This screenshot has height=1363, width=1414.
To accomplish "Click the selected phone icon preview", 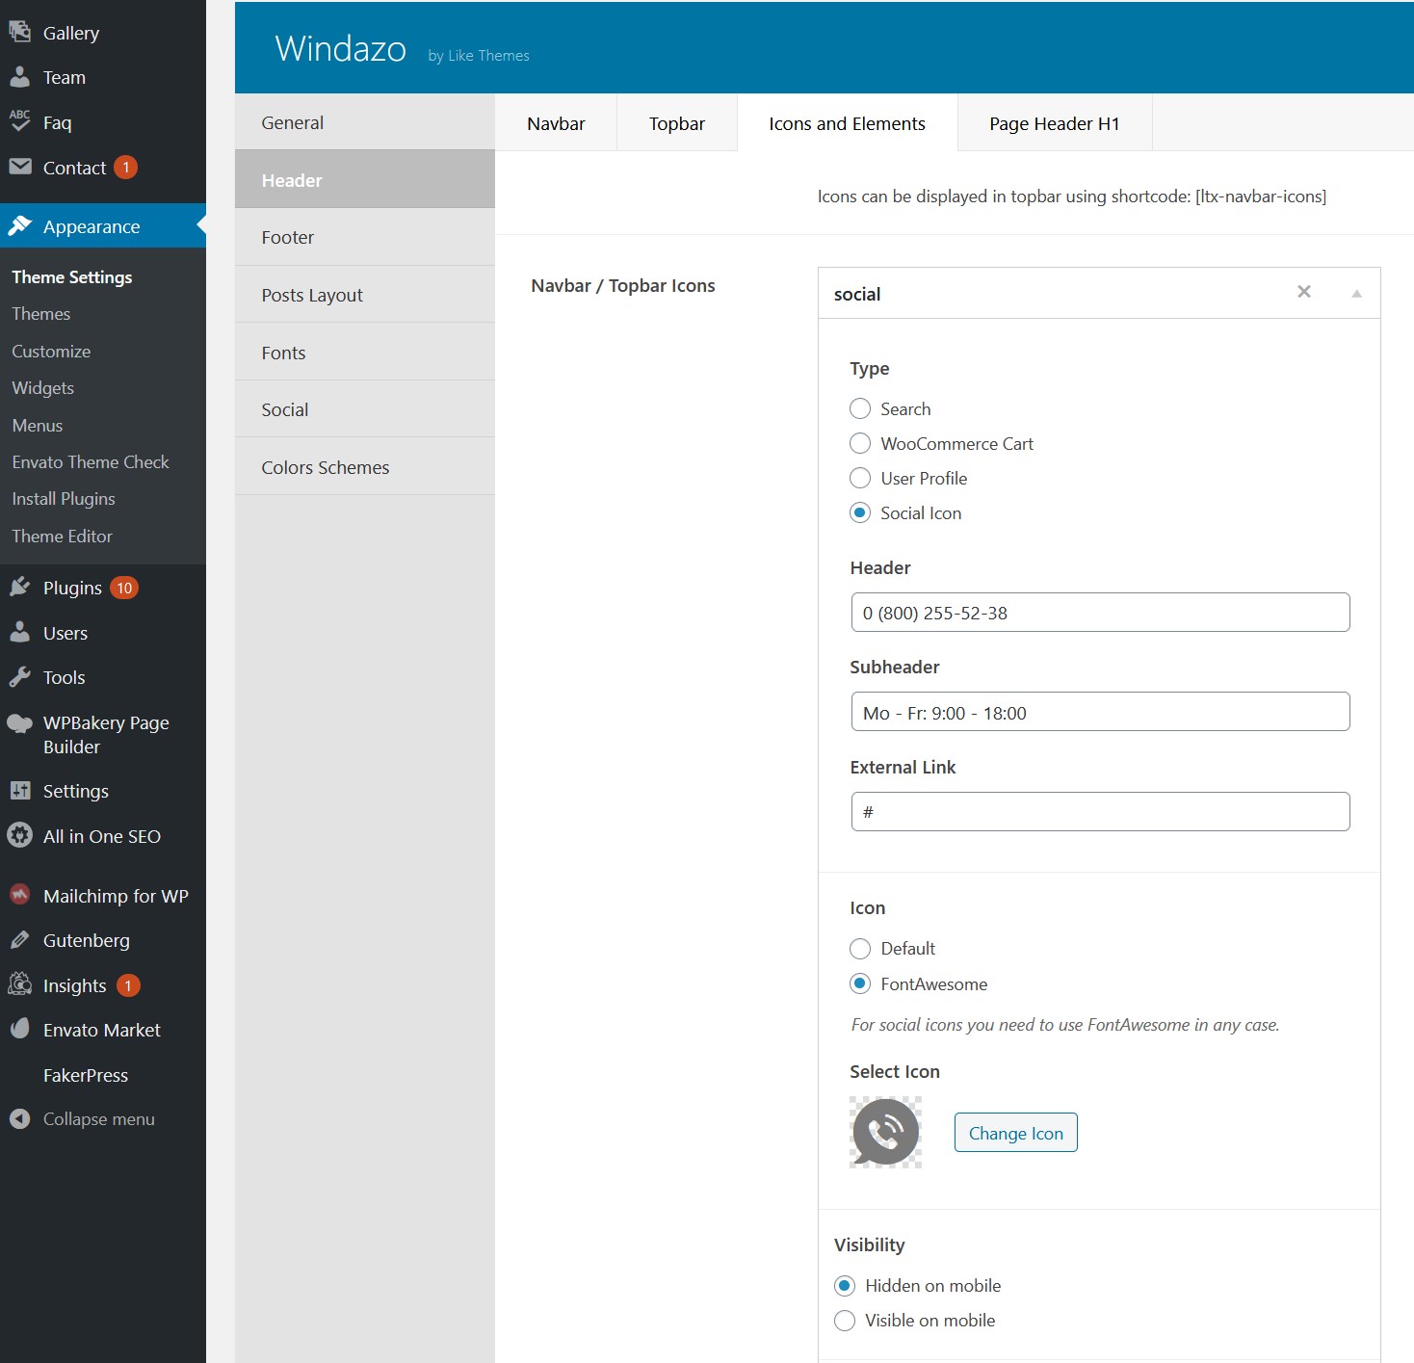I will [885, 1132].
